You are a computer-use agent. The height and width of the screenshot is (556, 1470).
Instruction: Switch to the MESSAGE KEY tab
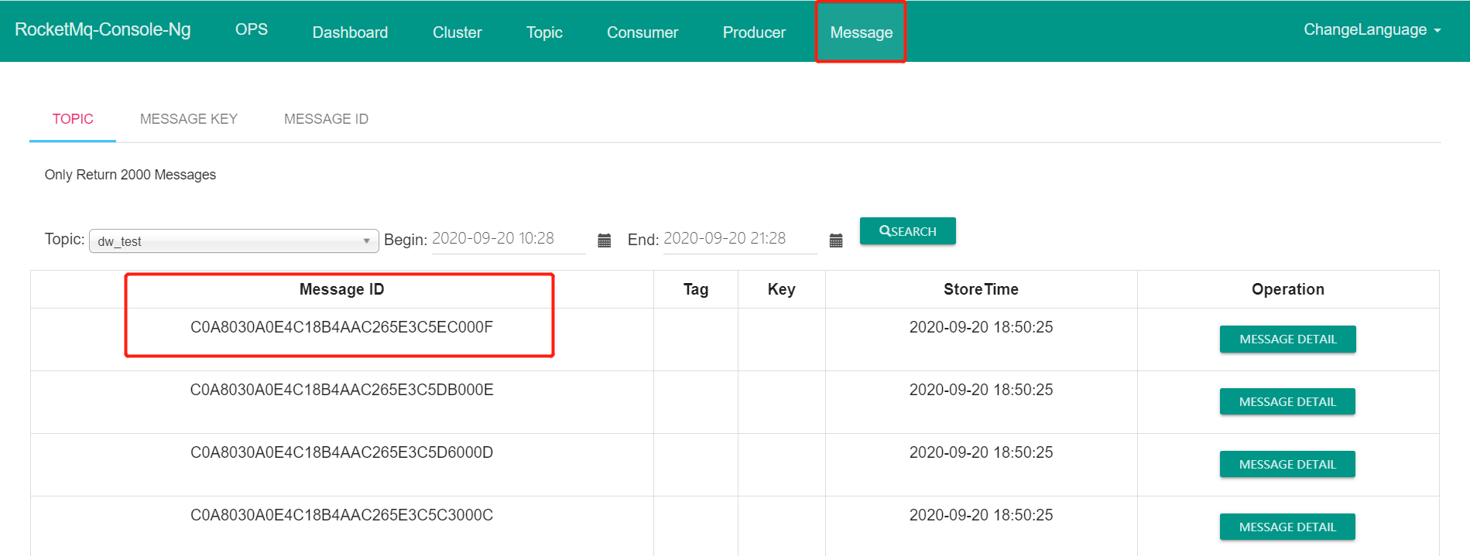[188, 119]
